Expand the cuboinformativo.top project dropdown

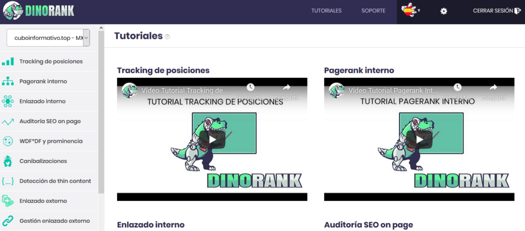coord(48,38)
